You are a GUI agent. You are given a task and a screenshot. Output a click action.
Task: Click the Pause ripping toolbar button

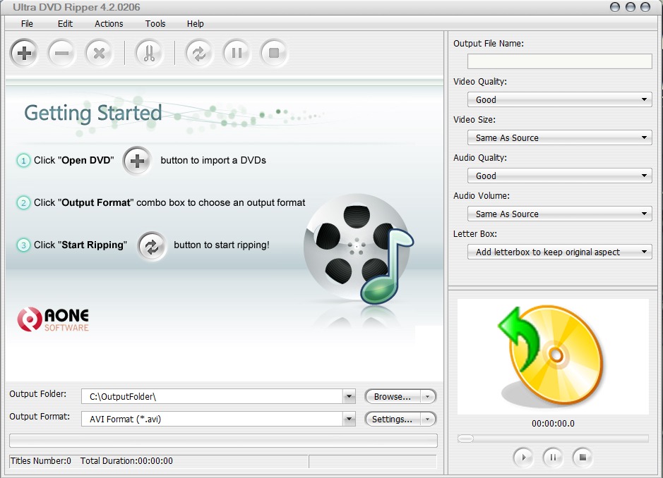(237, 53)
